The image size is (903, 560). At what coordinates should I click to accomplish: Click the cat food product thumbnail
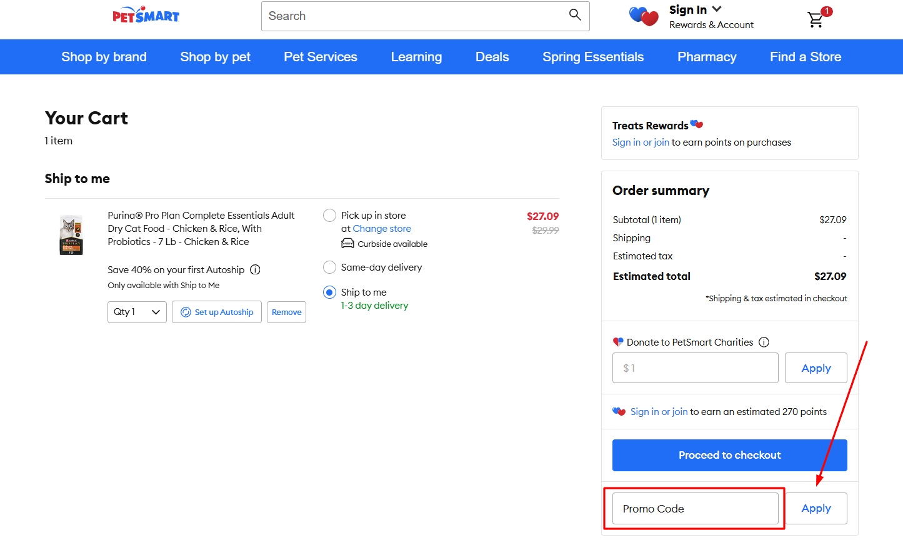(71, 234)
